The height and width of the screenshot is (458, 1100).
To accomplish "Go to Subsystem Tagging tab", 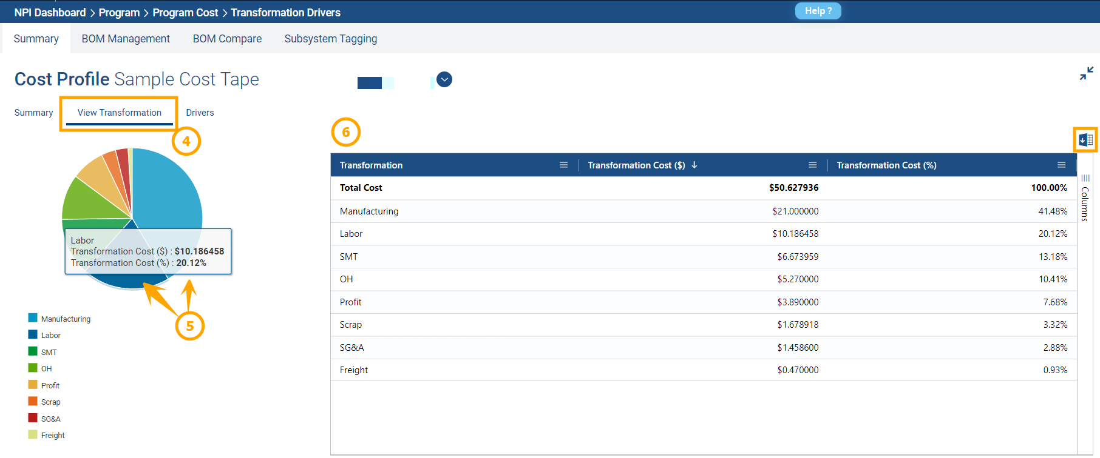I will point(330,39).
